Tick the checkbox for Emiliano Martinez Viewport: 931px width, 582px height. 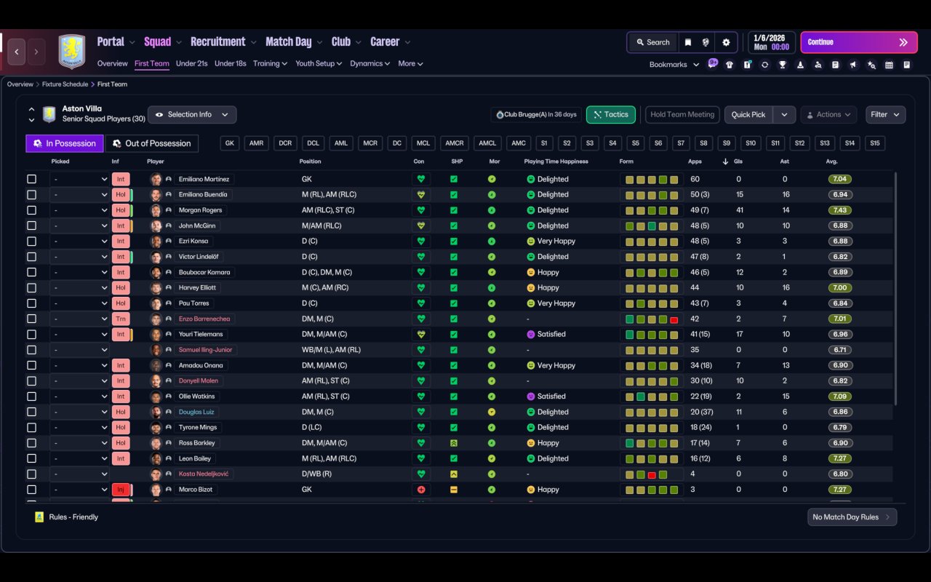31,179
